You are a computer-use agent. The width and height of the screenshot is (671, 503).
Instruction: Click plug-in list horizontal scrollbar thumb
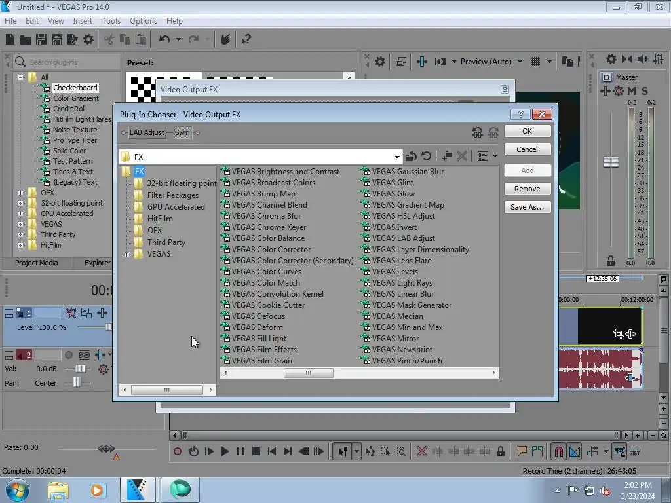pos(308,373)
